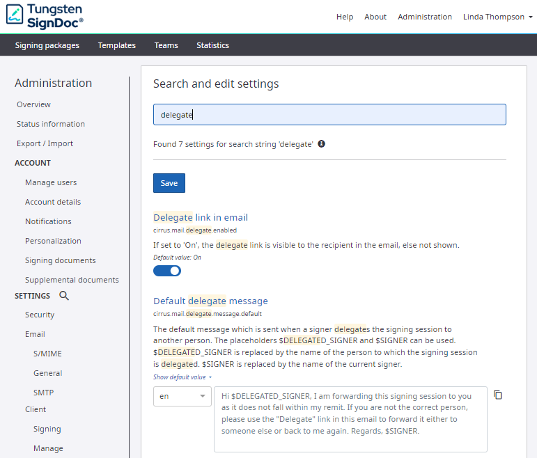Open the Signing packages tab

pyautogui.click(x=47, y=45)
